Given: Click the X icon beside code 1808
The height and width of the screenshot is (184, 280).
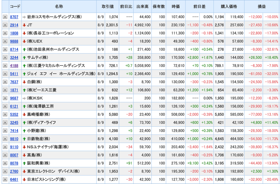Looking at the screenshot, I should 5,33.
